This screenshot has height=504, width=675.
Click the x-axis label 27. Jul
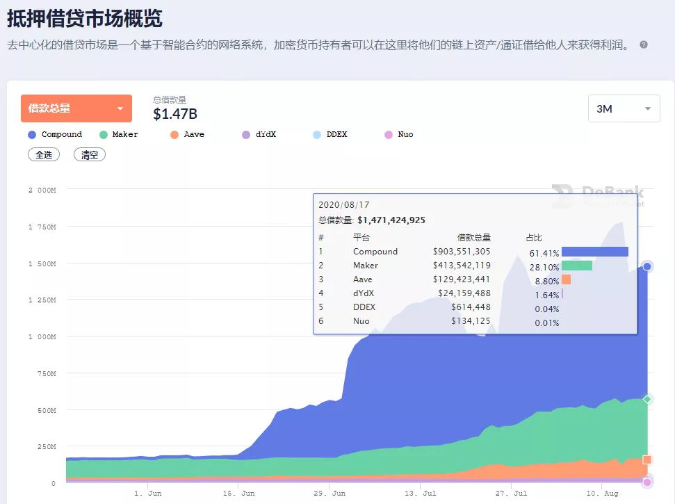pos(511,494)
